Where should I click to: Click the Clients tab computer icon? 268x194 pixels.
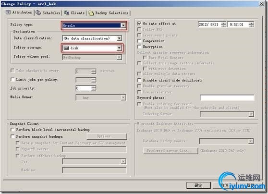tap(66, 13)
